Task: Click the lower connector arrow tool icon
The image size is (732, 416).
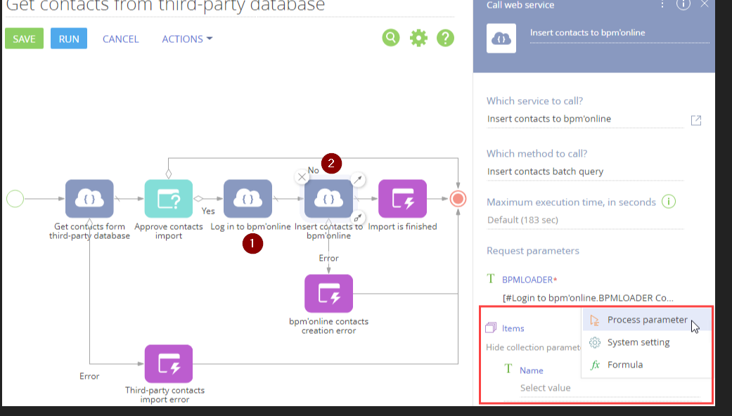Action: (x=358, y=218)
